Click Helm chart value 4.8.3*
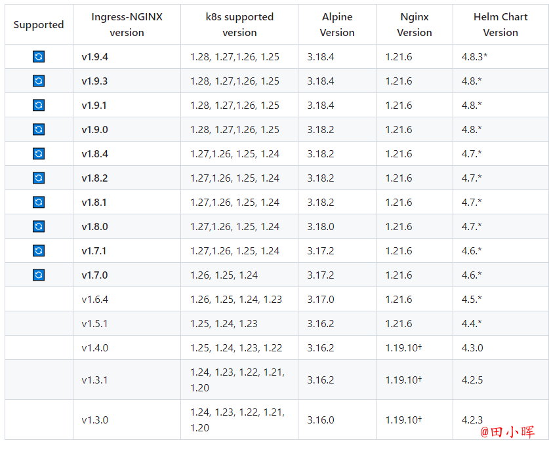549x453 pixels. [x=474, y=56]
